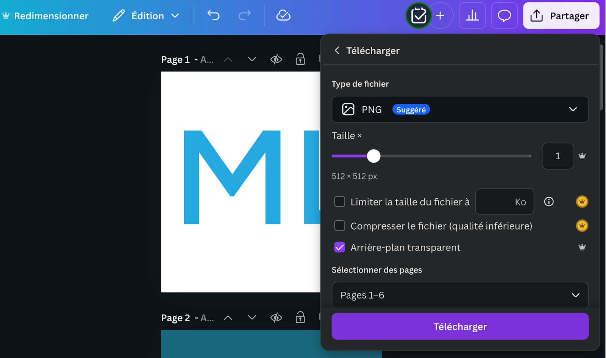This screenshot has height=358, width=606.
Task: Hide Page 1 with the eye toggle
Action: (x=276, y=59)
